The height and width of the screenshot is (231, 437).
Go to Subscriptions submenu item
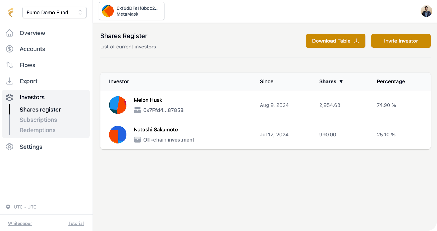[38, 120]
